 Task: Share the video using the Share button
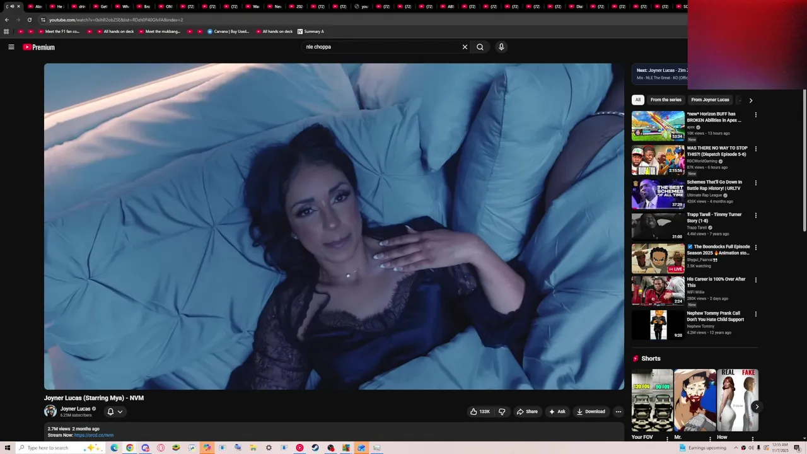[x=527, y=412]
